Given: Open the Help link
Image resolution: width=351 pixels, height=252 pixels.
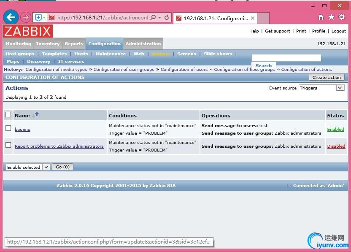Looking at the screenshot, I should (254, 31).
